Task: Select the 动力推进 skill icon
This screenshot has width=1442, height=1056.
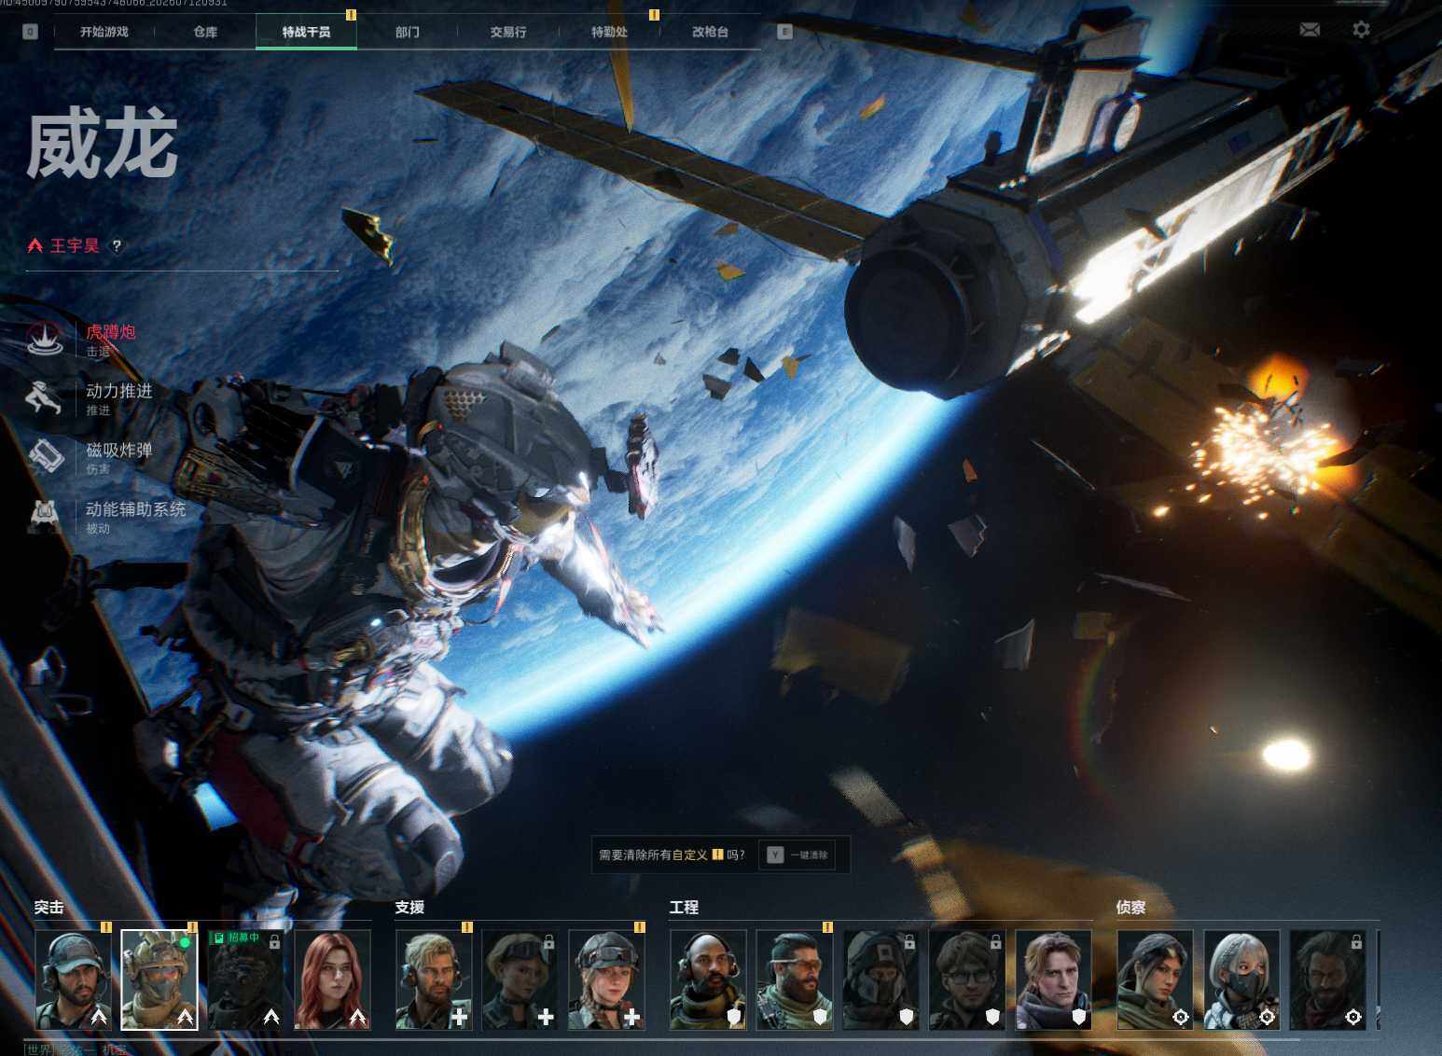Action: pos(44,397)
